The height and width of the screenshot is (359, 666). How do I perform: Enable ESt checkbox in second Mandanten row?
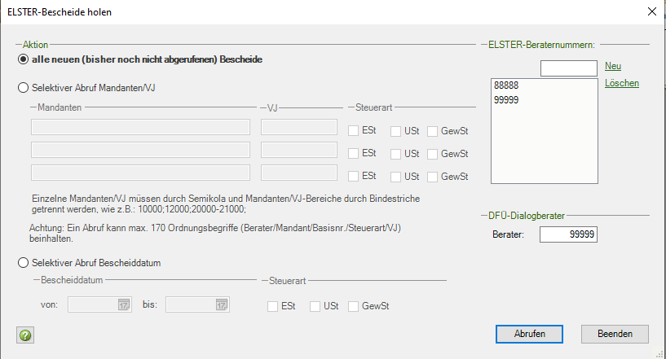pyautogui.click(x=354, y=153)
